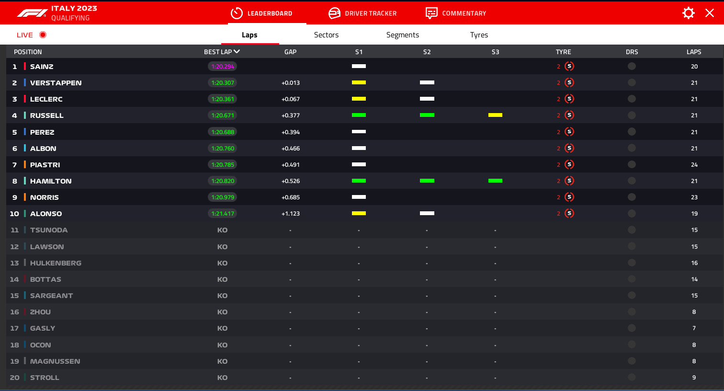The width and height of the screenshot is (724, 391).
Task: Click the F1 logo in header
Action: click(x=32, y=13)
